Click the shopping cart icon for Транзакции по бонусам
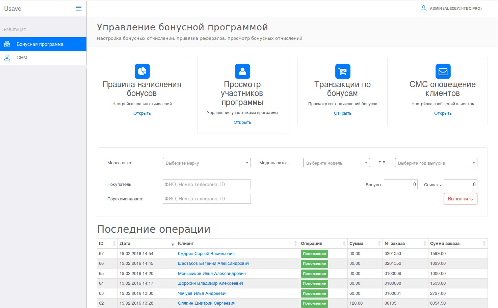The width and height of the screenshot is (498, 308). (x=343, y=71)
